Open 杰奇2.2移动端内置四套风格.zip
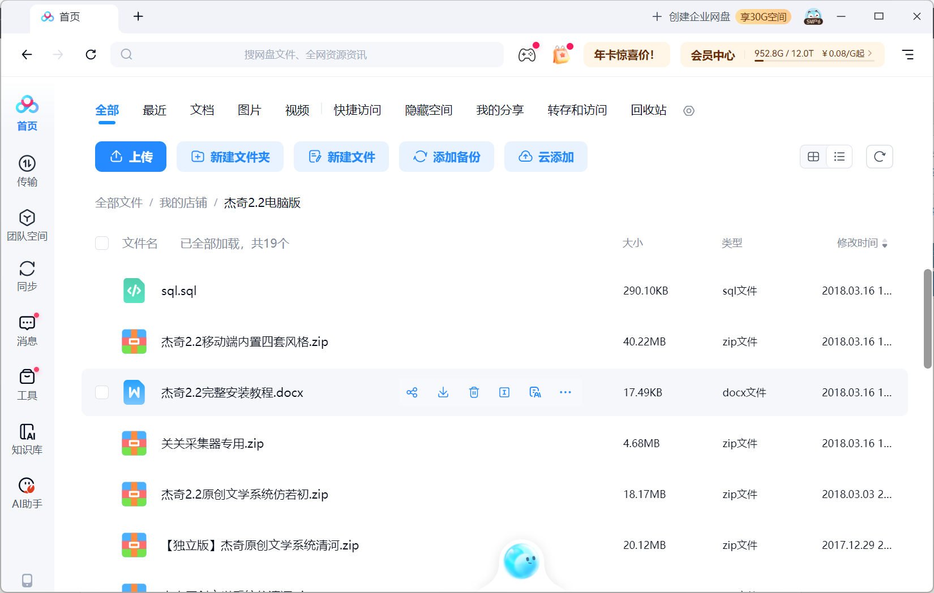 [x=245, y=341]
